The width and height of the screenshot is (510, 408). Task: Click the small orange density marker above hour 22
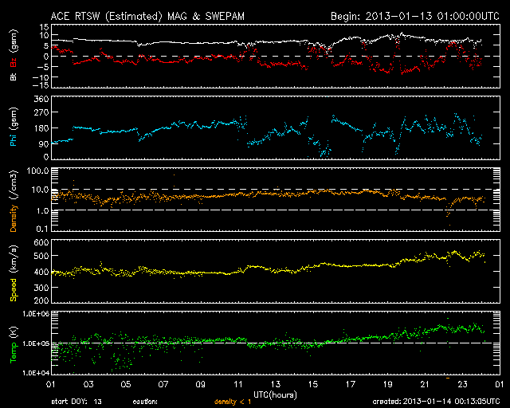448,378
